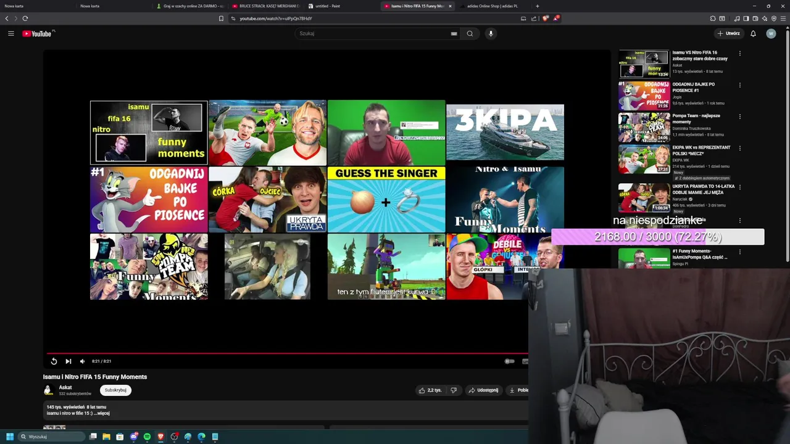Open endscreen video Isamu FIFA 16 Nitro funny moments
Image resolution: width=790 pixels, height=444 pixels.
pos(149,133)
